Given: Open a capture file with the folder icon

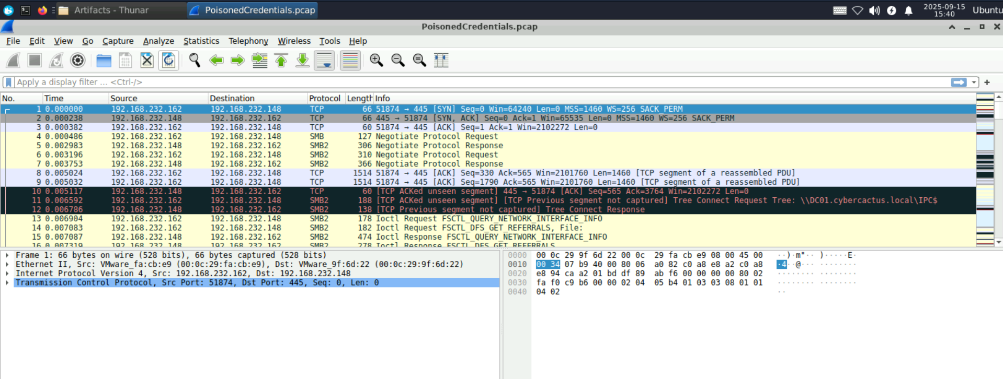Looking at the screenshot, I should (x=104, y=61).
